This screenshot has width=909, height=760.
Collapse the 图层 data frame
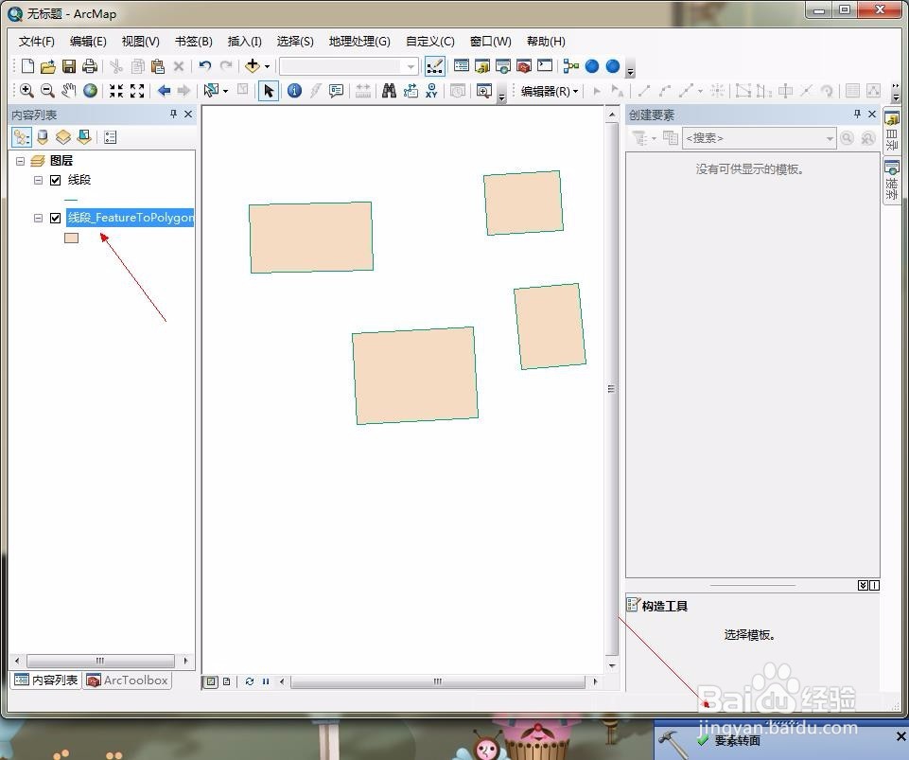click(20, 161)
